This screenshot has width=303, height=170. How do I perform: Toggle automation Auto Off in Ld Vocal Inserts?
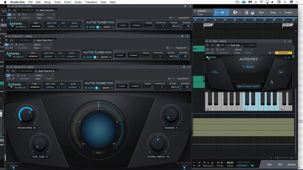[11, 18]
